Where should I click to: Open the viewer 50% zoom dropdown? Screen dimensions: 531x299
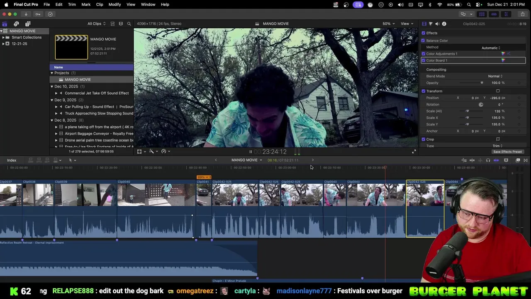[388, 24]
